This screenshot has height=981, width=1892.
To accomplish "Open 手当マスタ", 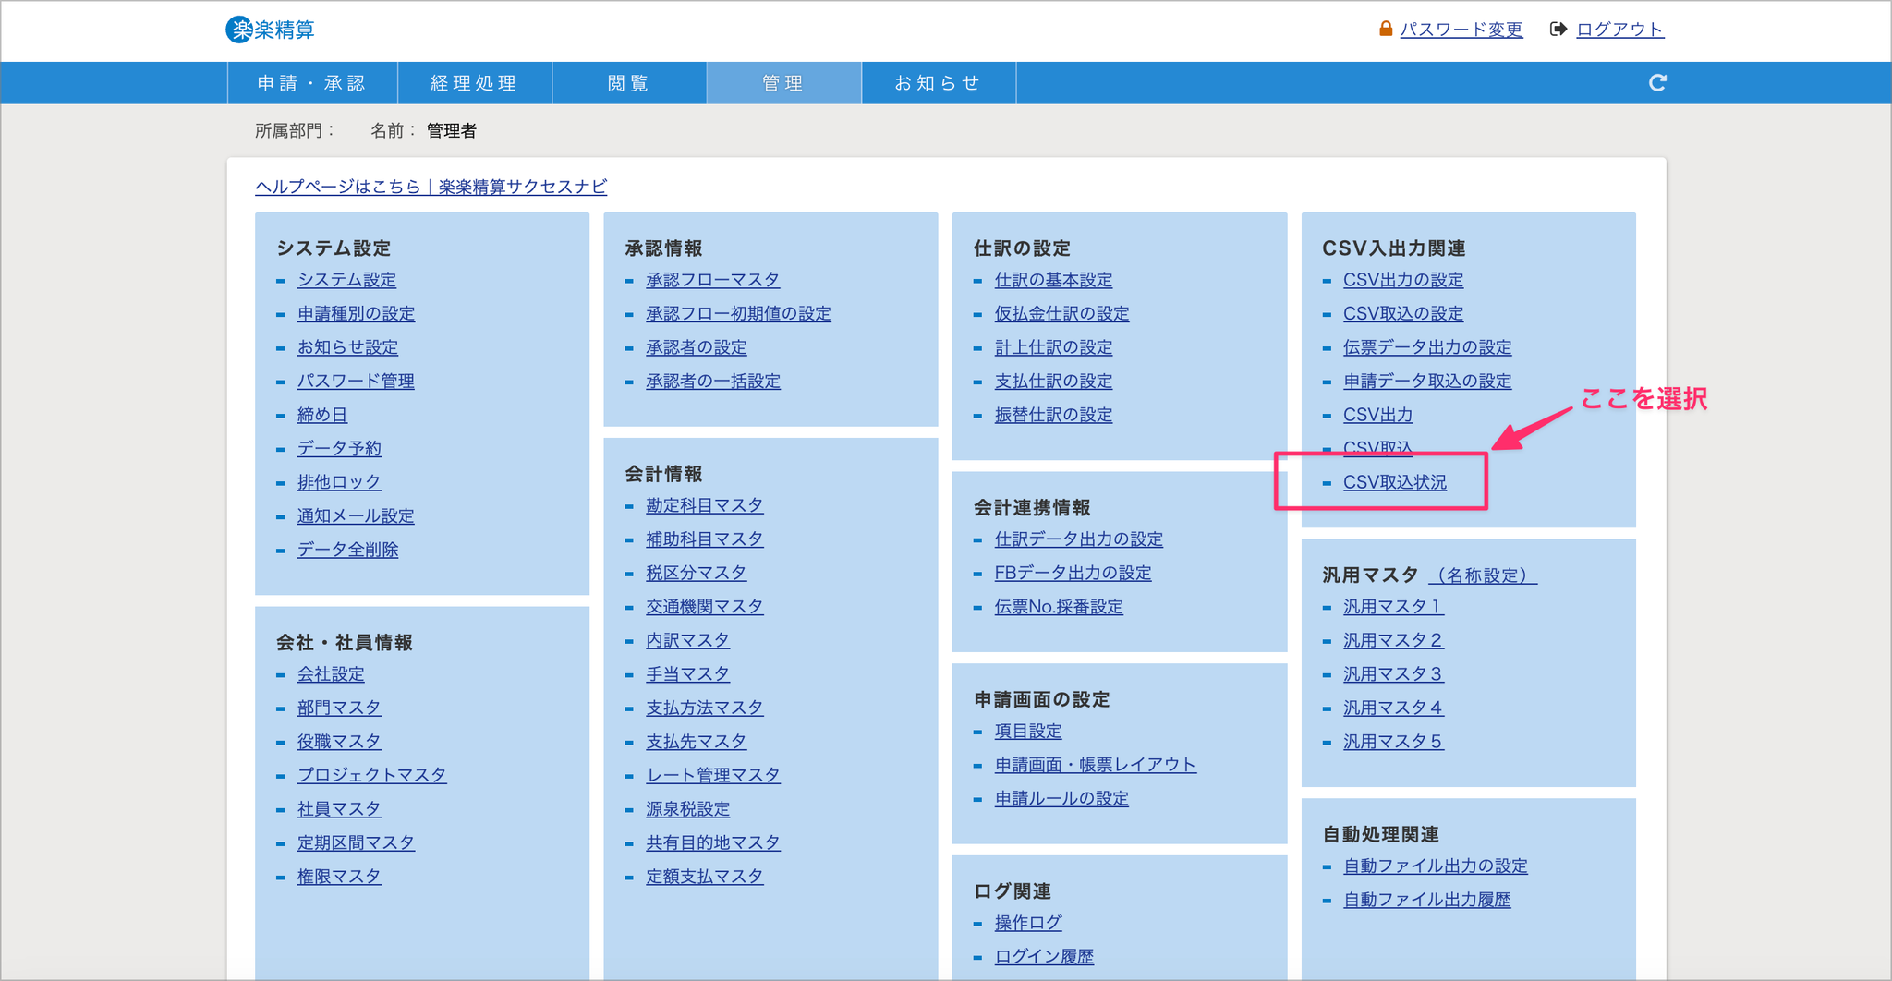I will click(687, 674).
